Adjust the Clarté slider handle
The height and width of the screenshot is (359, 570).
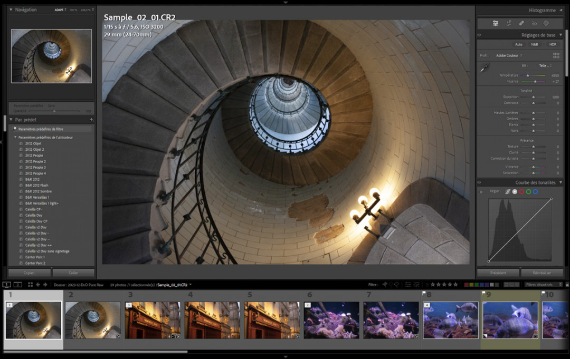point(534,152)
